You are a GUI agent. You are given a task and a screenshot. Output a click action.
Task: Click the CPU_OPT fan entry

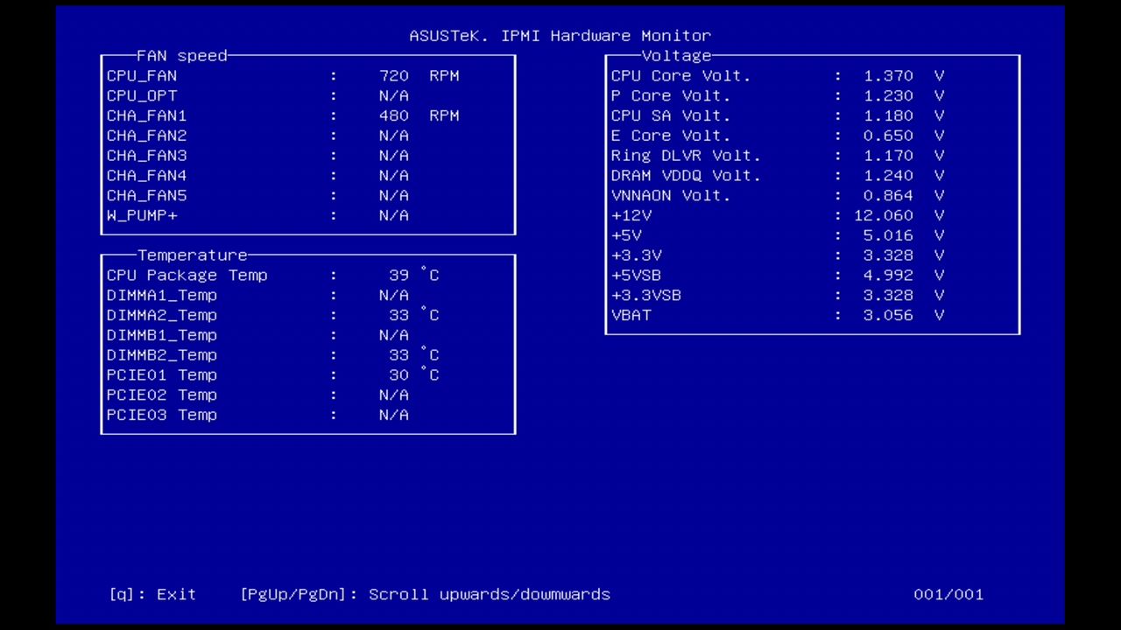[142, 95]
